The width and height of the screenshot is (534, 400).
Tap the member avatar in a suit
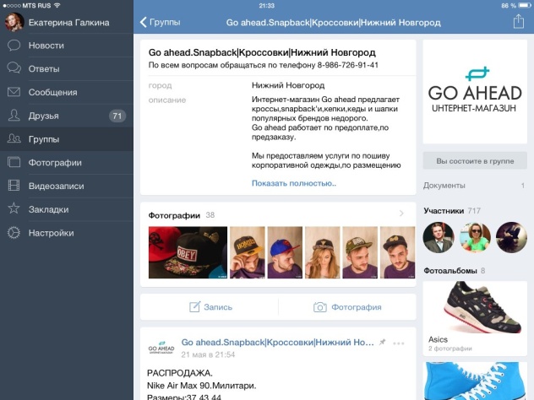pyautogui.click(x=439, y=237)
